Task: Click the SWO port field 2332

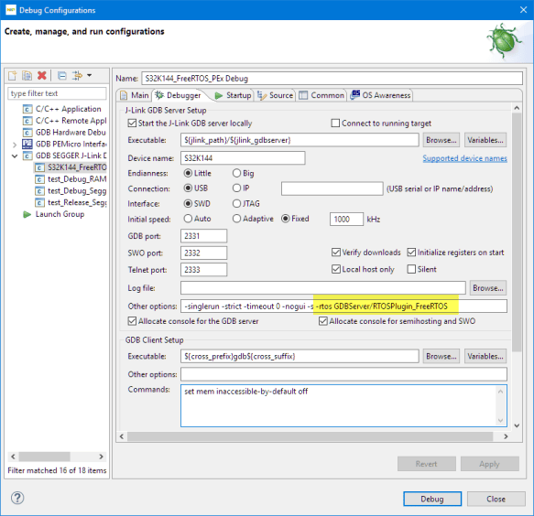Action: (x=203, y=253)
